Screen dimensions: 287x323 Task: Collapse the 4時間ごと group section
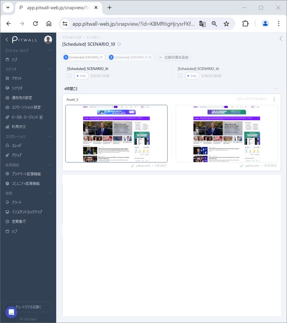276,89
